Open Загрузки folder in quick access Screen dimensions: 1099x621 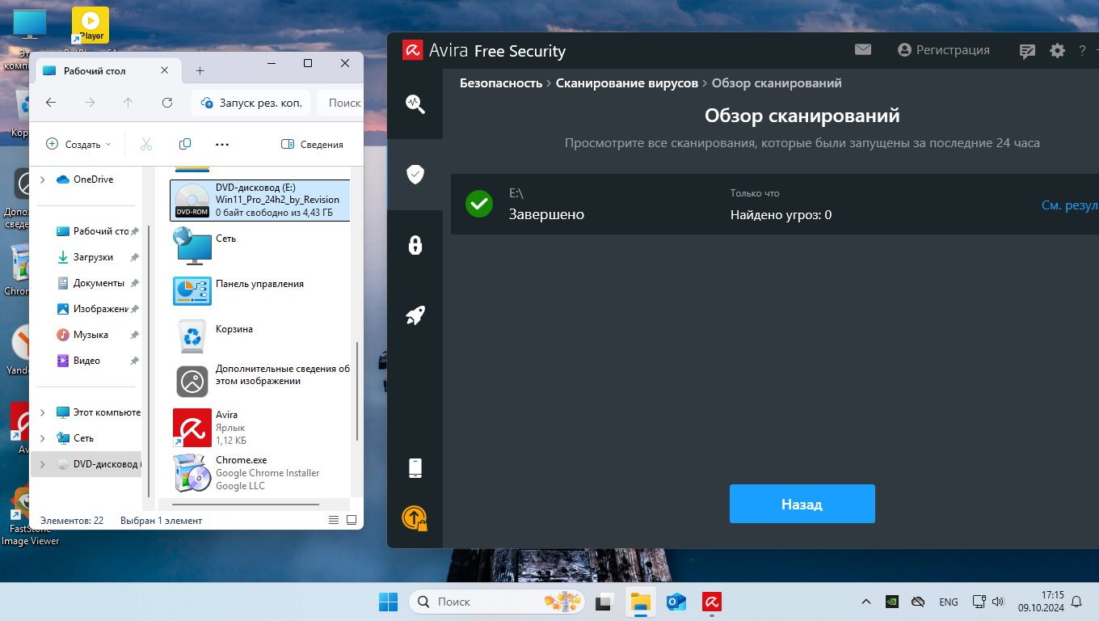point(93,257)
